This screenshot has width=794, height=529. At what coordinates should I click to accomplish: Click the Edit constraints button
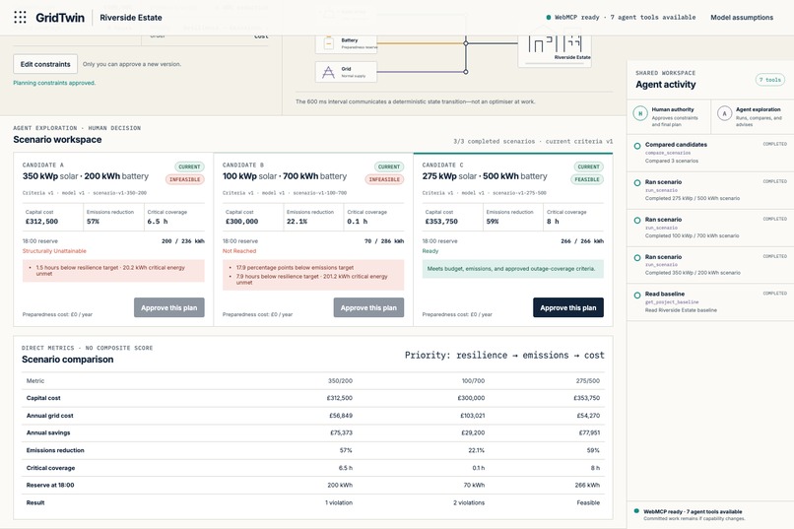(45, 64)
